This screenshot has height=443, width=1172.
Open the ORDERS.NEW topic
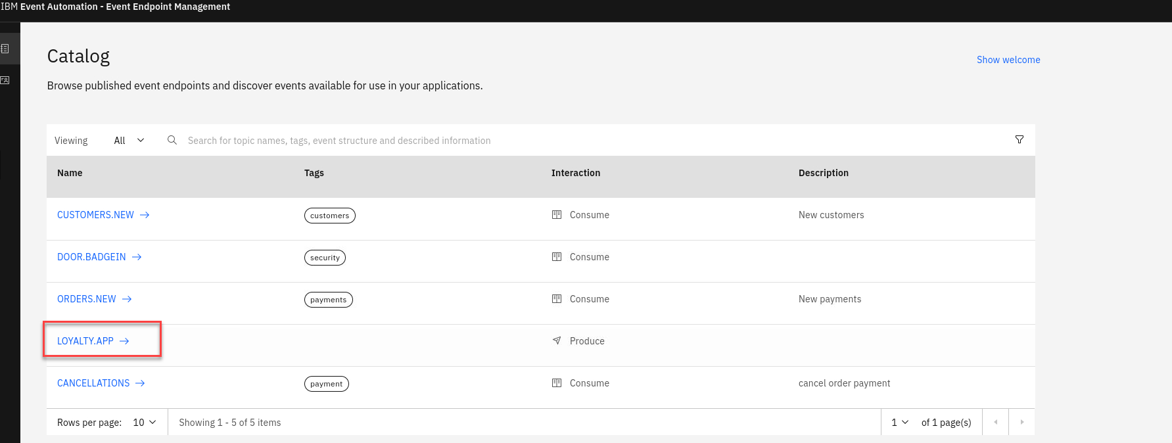coord(87,299)
